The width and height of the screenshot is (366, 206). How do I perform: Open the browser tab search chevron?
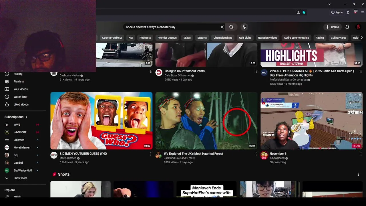pos(329,4)
